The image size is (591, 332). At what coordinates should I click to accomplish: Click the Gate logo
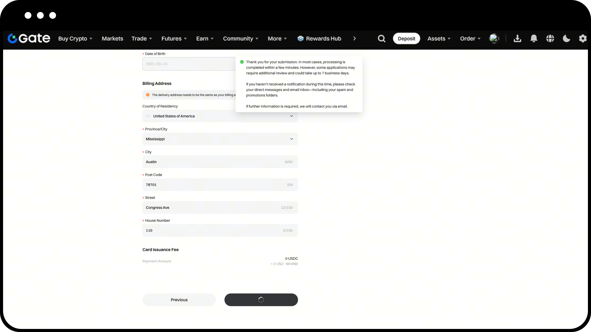pos(29,38)
